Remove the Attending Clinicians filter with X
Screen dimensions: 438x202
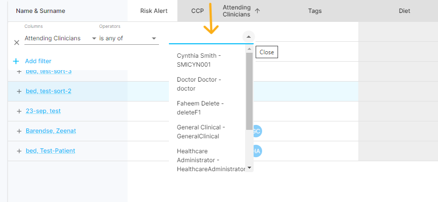click(16, 42)
